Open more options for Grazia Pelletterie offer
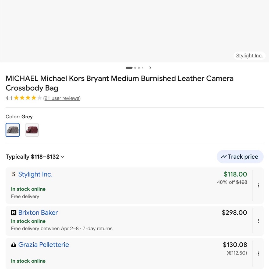Screen dimensions: 269x269 [x=258, y=253]
